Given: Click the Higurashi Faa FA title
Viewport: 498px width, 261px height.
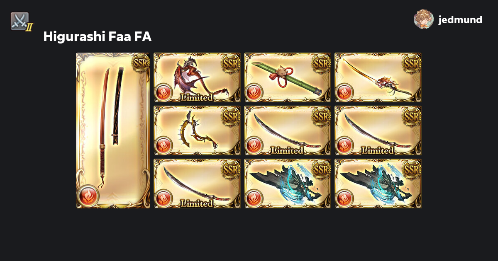Looking at the screenshot, I should point(97,37).
